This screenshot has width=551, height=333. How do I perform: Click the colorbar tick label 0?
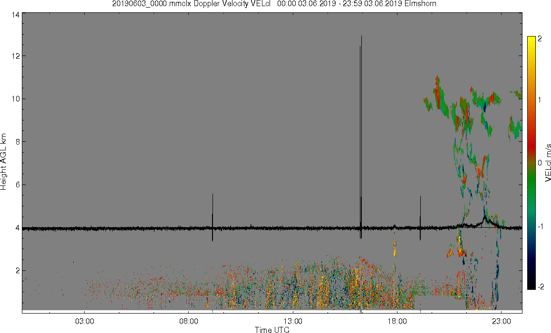coord(540,163)
